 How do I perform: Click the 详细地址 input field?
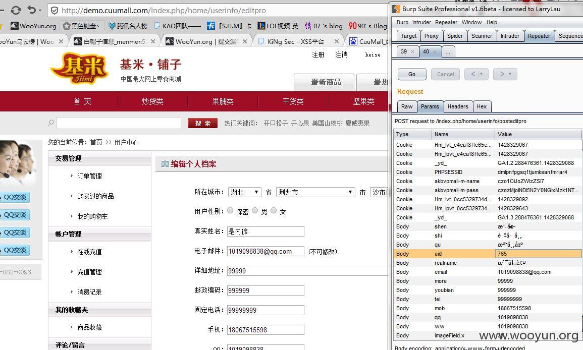pos(307,271)
